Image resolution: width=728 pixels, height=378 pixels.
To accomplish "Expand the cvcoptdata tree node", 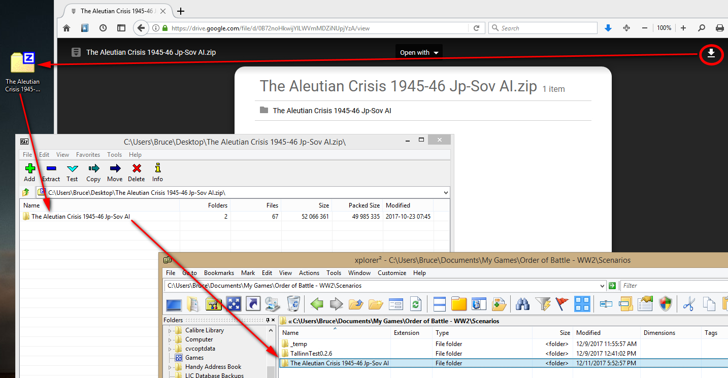I will coord(170,349).
